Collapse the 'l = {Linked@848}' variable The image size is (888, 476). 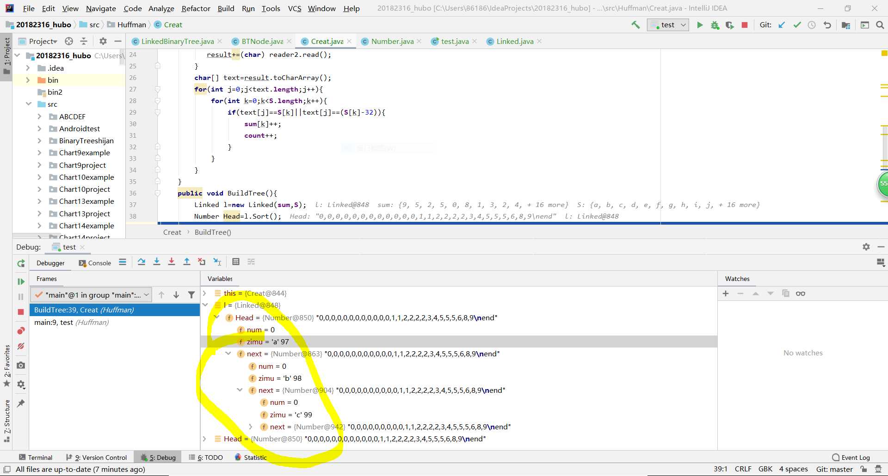tap(205, 305)
